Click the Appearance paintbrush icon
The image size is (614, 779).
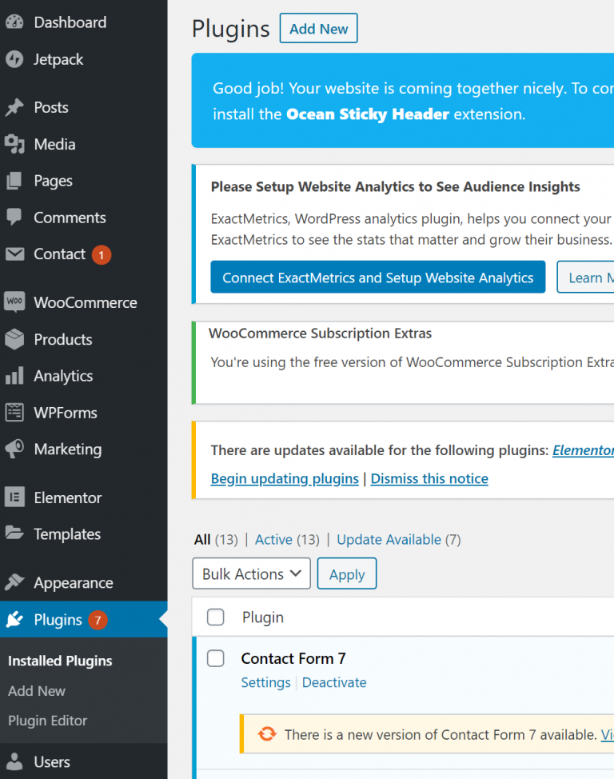point(14,582)
